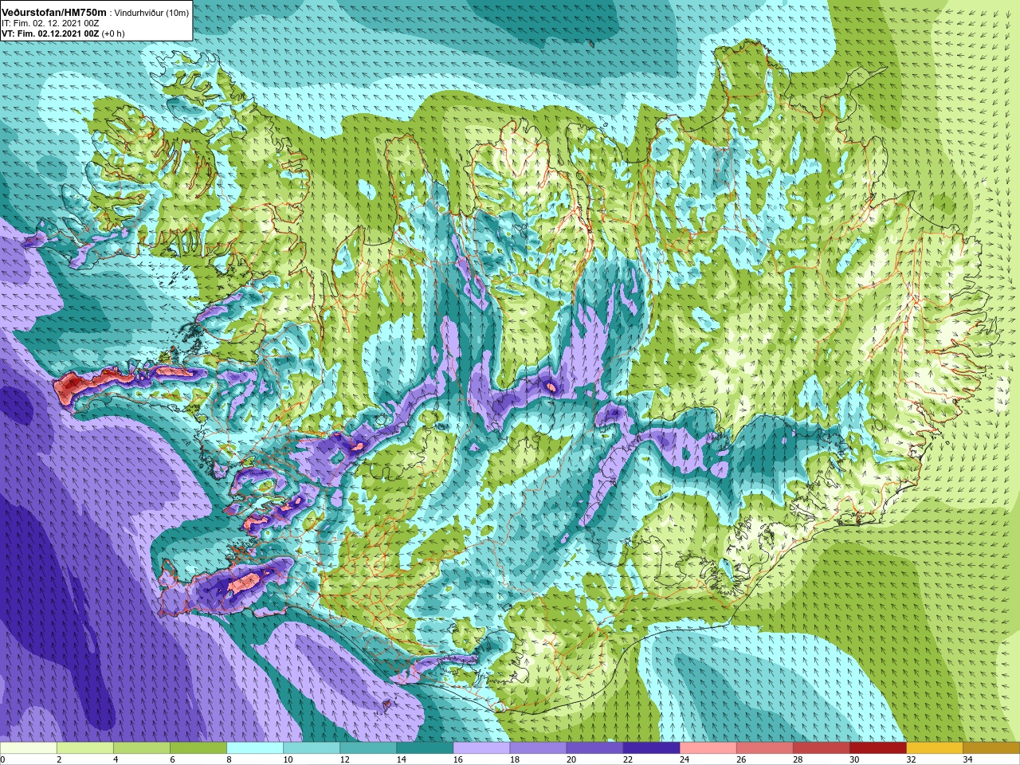This screenshot has width=1020, height=765.
Task: Pick the 12–14 teal legend swatch
Action: point(368,748)
